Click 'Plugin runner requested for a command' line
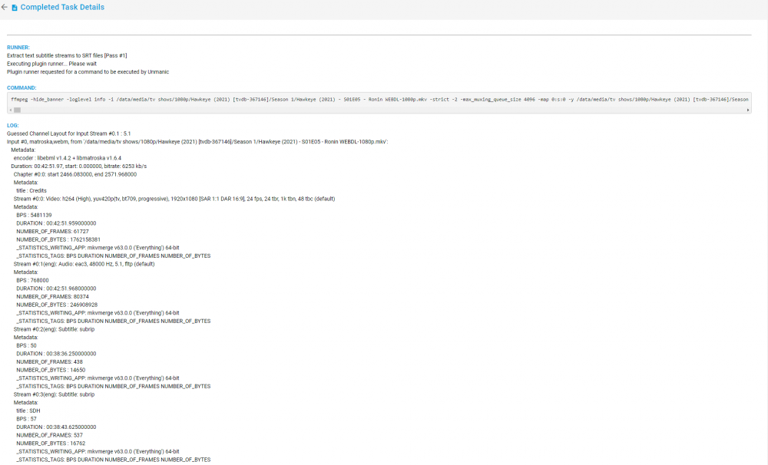The image size is (768, 465). tap(88, 72)
